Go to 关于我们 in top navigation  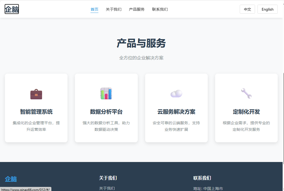point(113,9)
